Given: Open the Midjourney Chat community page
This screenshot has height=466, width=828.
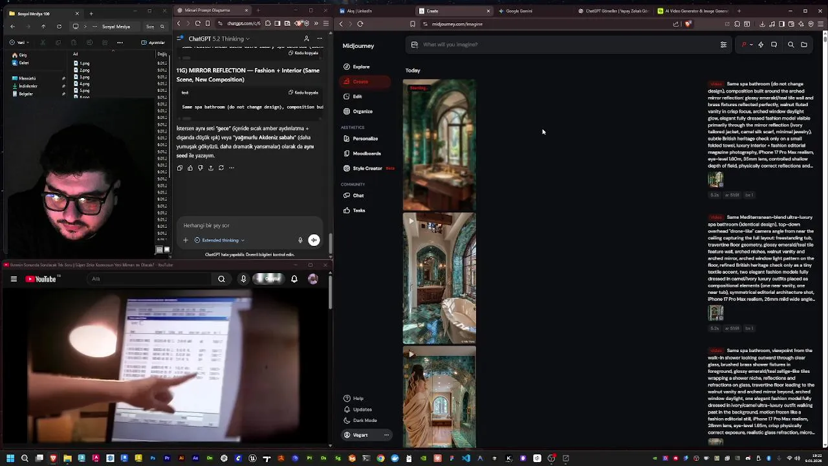Looking at the screenshot, I should 354,195.
